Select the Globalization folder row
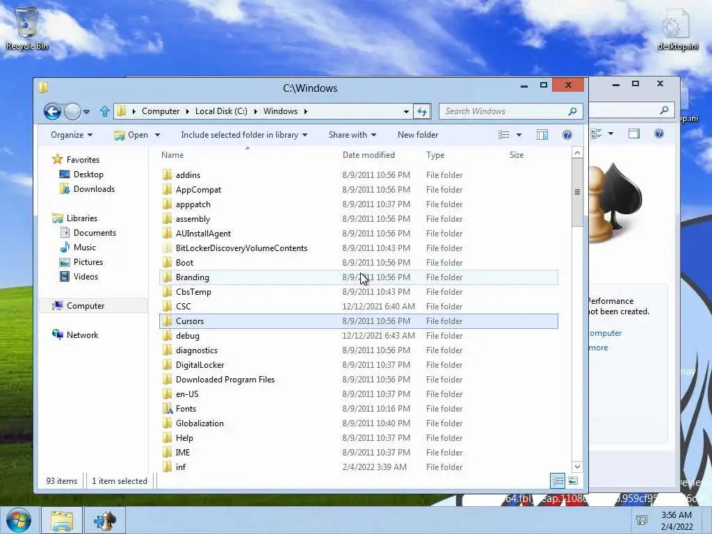Image resolution: width=712 pixels, height=534 pixels. pos(359,423)
